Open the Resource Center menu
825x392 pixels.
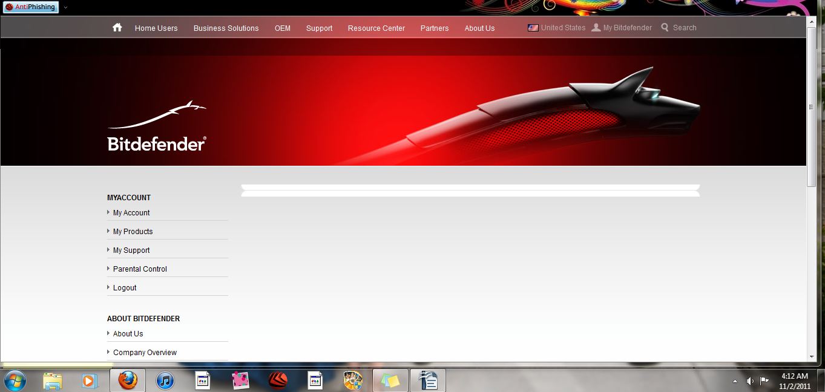tap(376, 28)
